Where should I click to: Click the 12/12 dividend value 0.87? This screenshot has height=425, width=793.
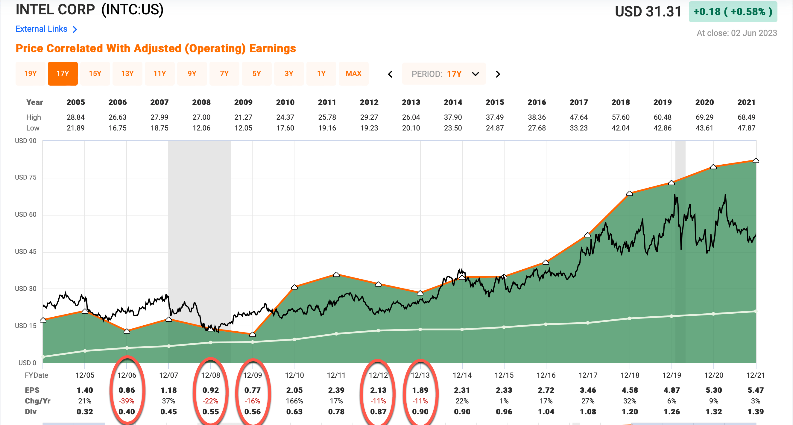coord(378,412)
